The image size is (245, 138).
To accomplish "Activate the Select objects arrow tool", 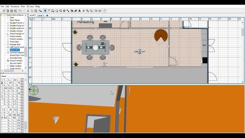I will click(x=45, y=11).
